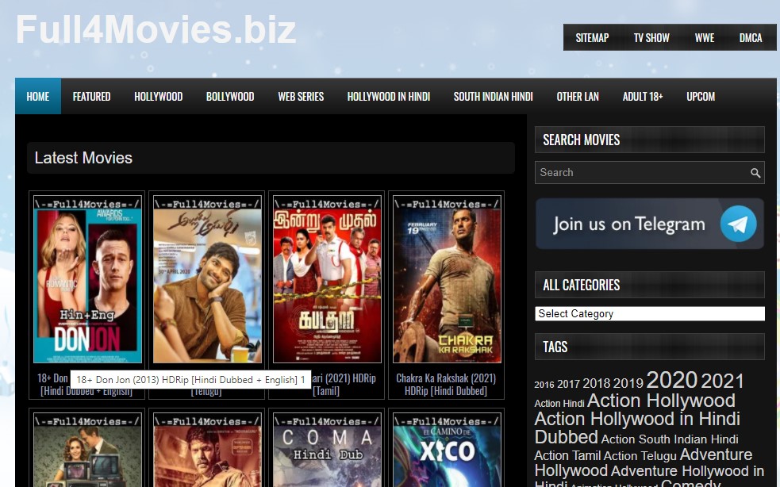This screenshot has width=780, height=487.
Task: Open the red Tamil movie poster
Action: pyautogui.click(x=327, y=279)
